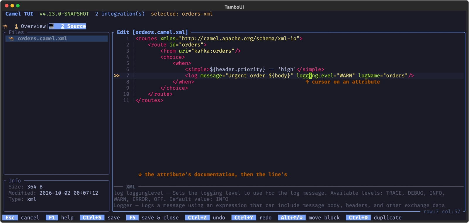Click the XML documentation panel title
This screenshot has height=223, width=469.
(x=130, y=187)
